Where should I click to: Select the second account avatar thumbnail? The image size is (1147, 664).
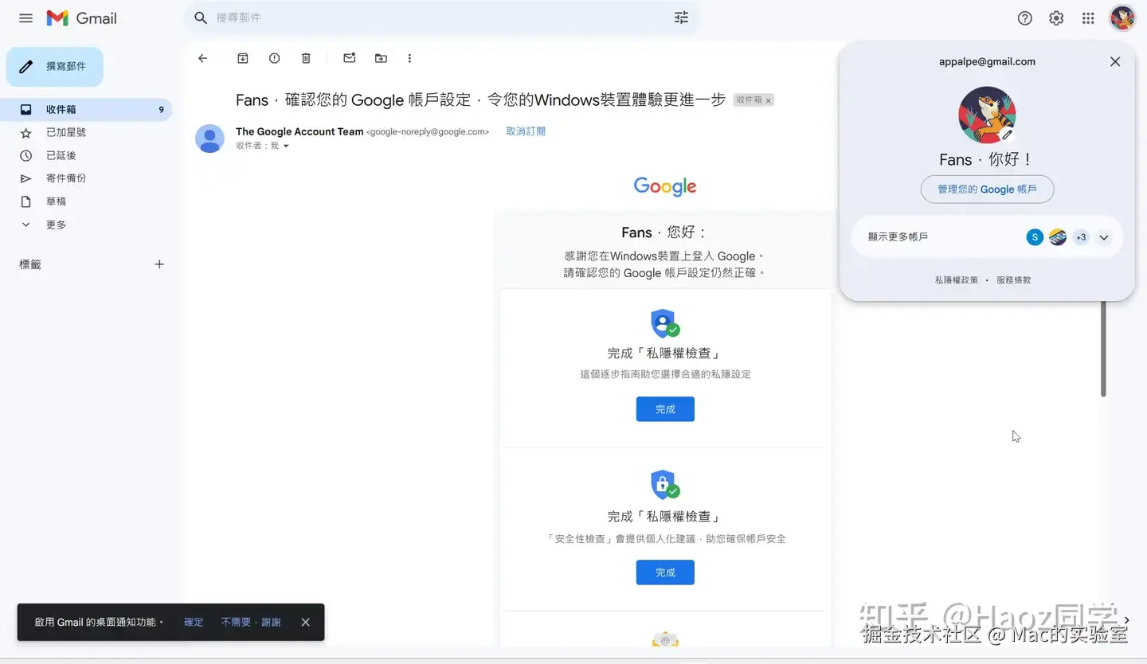click(1058, 237)
